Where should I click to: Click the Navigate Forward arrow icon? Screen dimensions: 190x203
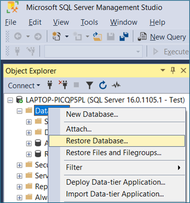(x=38, y=37)
